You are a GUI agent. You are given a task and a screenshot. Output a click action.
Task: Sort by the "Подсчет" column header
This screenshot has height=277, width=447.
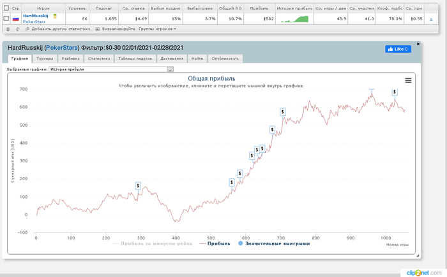click(x=103, y=8)
